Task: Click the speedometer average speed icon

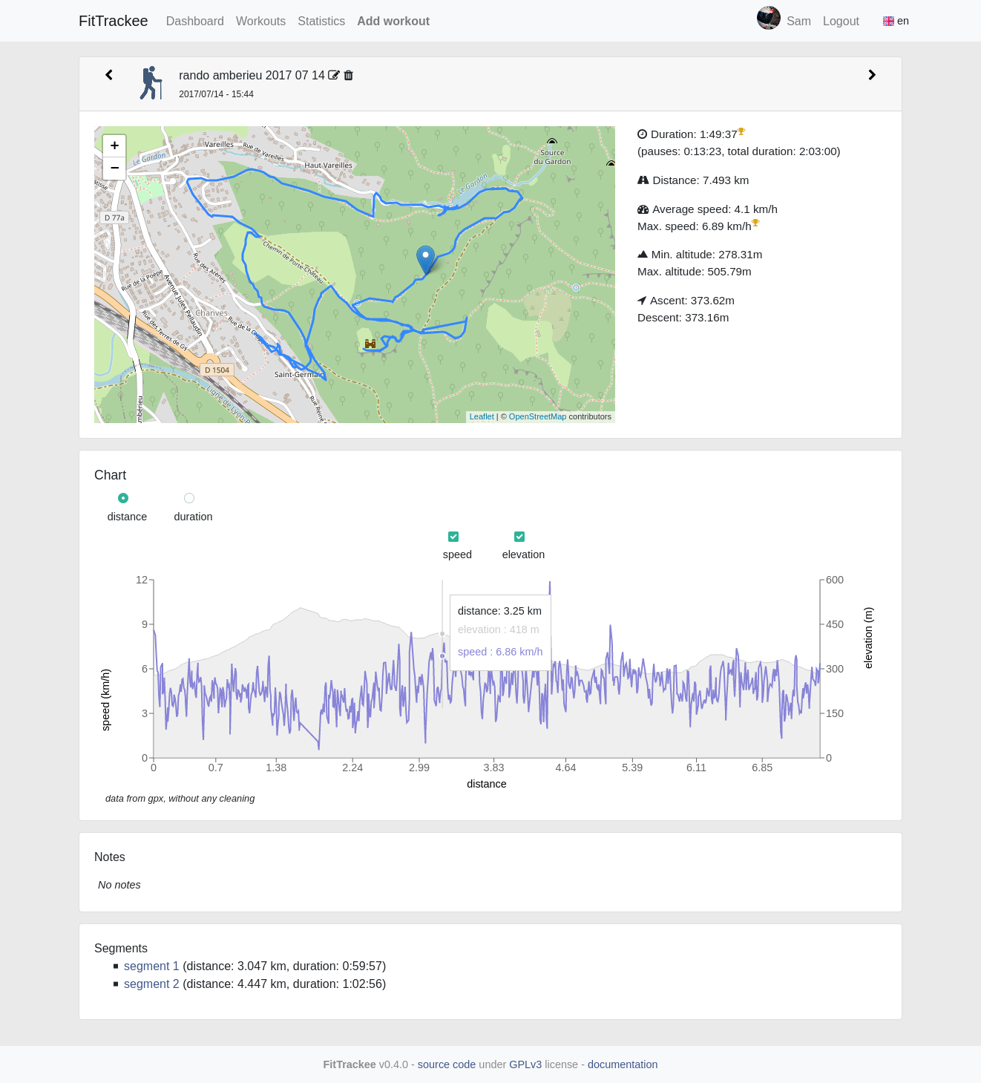Action: click(x=643, y=209)
